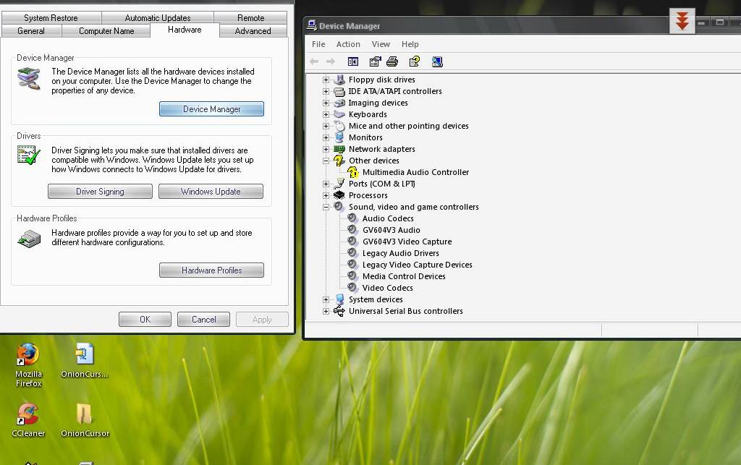Viewport: 741px width, 465px height.
Task: Select the Monitors category icon
Action: click(339, 137)
